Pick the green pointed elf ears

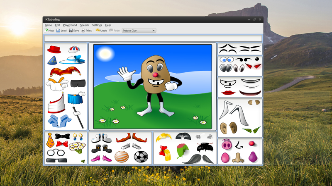[251, 130]
